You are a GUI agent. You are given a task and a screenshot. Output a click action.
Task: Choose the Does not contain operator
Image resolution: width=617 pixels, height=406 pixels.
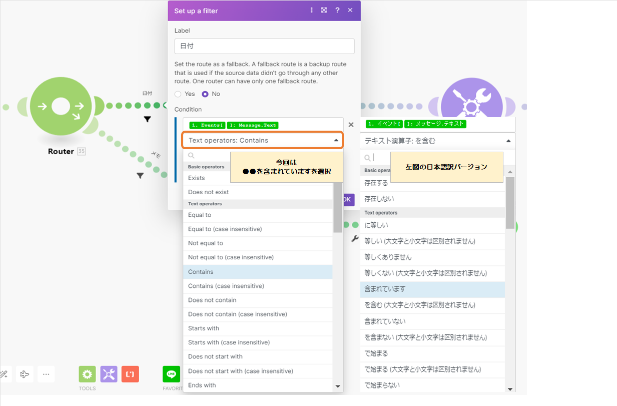[258, 300]
